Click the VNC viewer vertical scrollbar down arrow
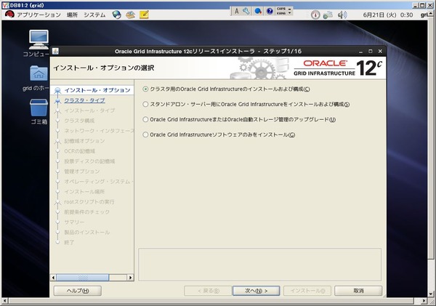The height and width of the screenshot is (306, 436). pyautogui.click(x=431, y=294)
